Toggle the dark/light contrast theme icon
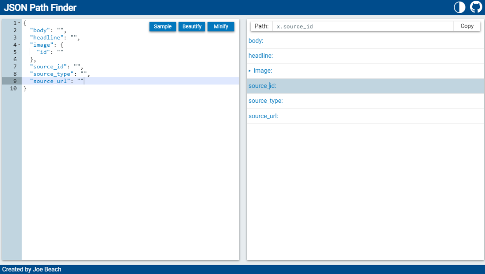Image resolution: width=485 pixels, height=274 pixels. (459, 7)
